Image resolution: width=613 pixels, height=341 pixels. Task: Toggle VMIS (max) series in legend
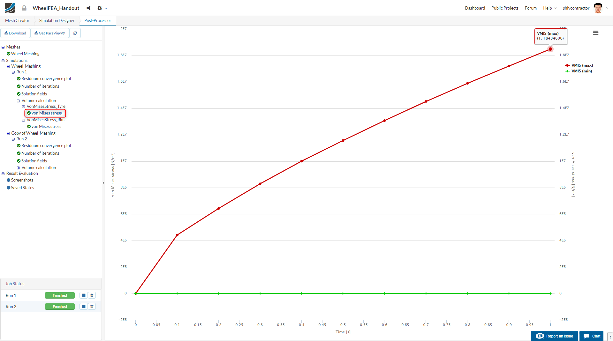pyautogui.click(x=579, y=65)
